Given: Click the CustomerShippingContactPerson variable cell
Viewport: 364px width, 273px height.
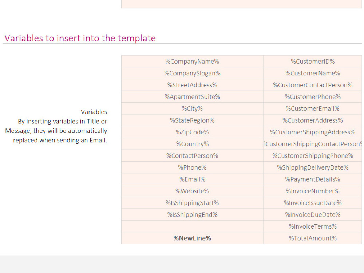Looking at the screenshot, I should (313, 144).
